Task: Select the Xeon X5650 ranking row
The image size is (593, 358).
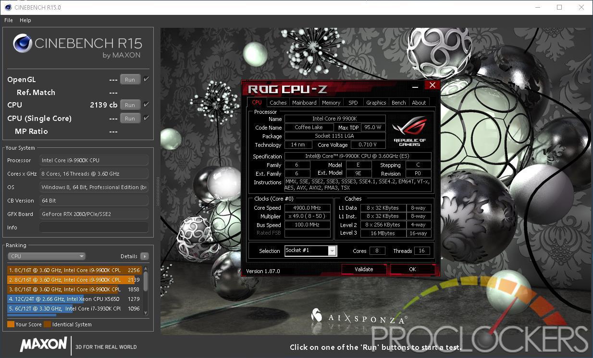Action: (74, 299)
